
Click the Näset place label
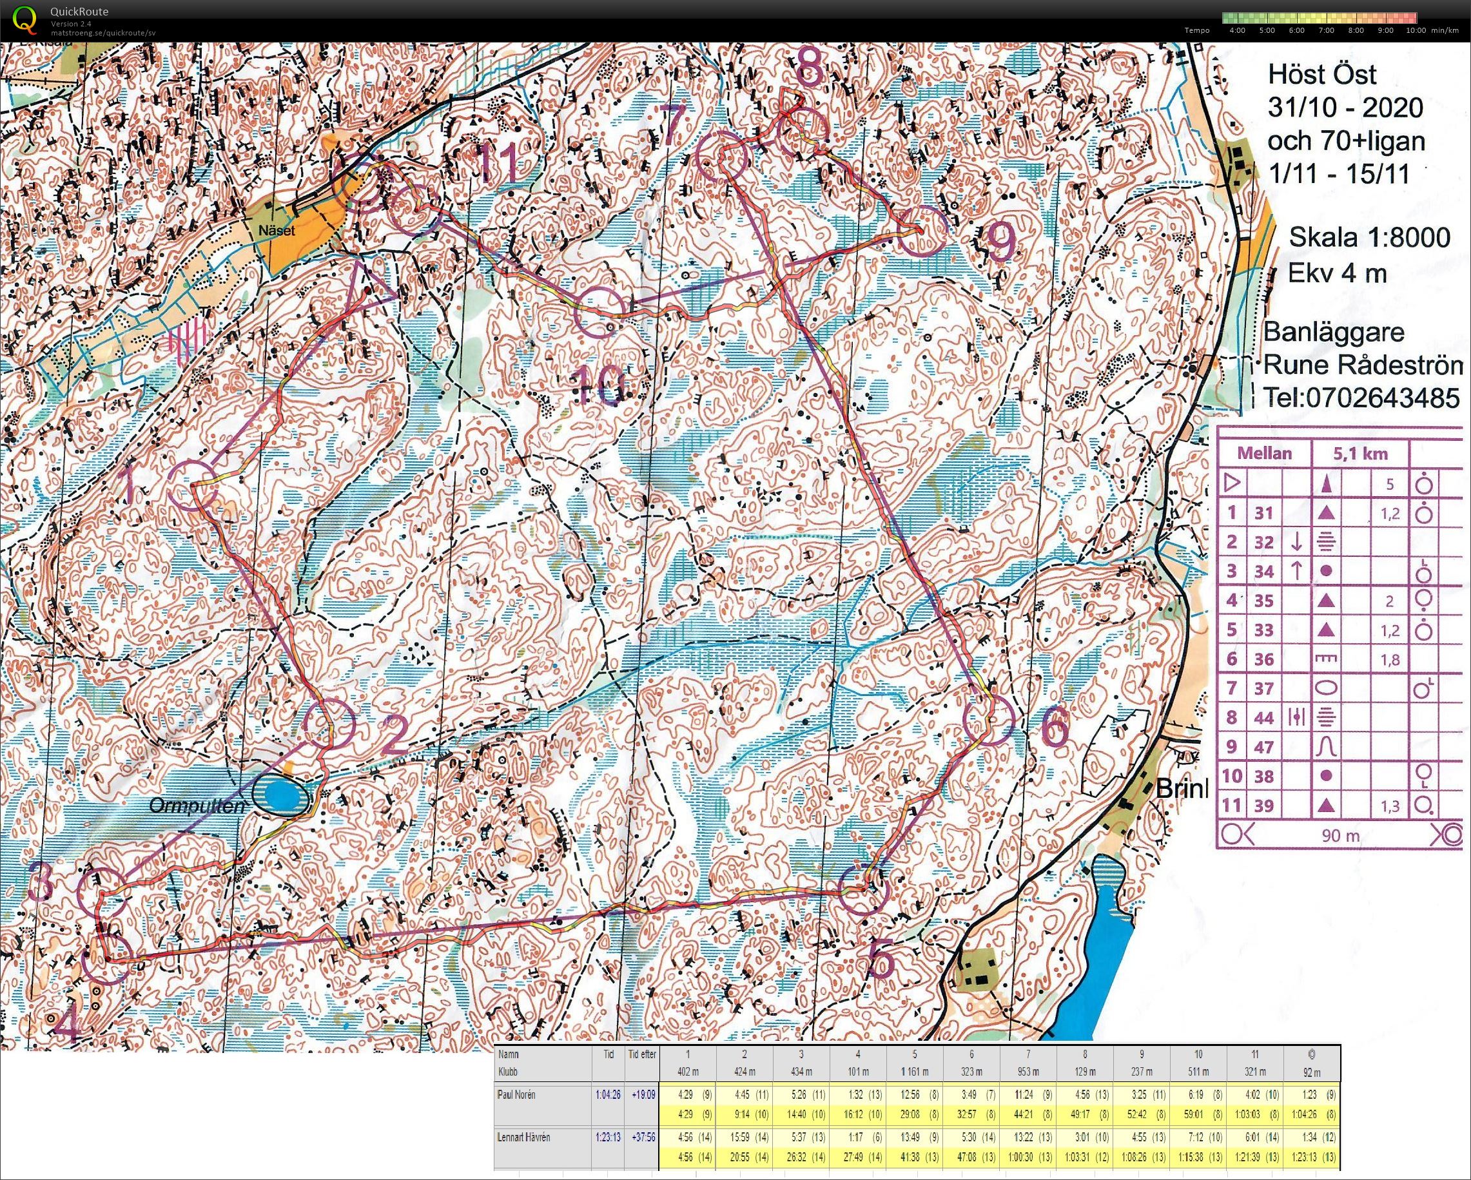[x=276, y=231]
